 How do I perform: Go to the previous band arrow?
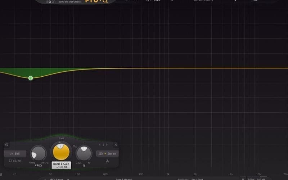(x=100, y=145)
